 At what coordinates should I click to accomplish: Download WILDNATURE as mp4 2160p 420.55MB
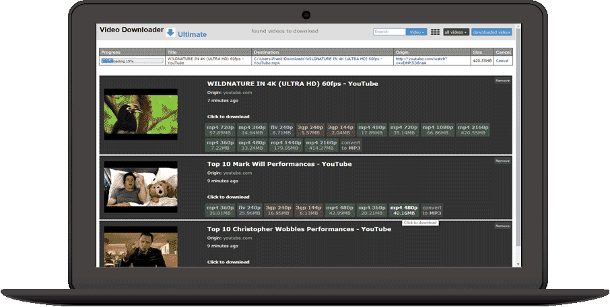pyautogui.click(x=473, y=130)
